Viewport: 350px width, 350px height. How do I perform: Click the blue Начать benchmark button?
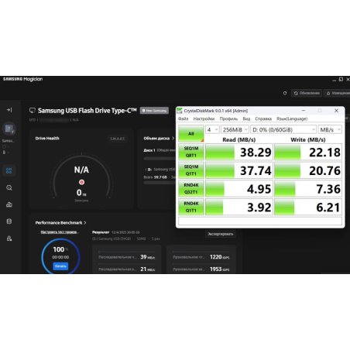click(60, 266)
